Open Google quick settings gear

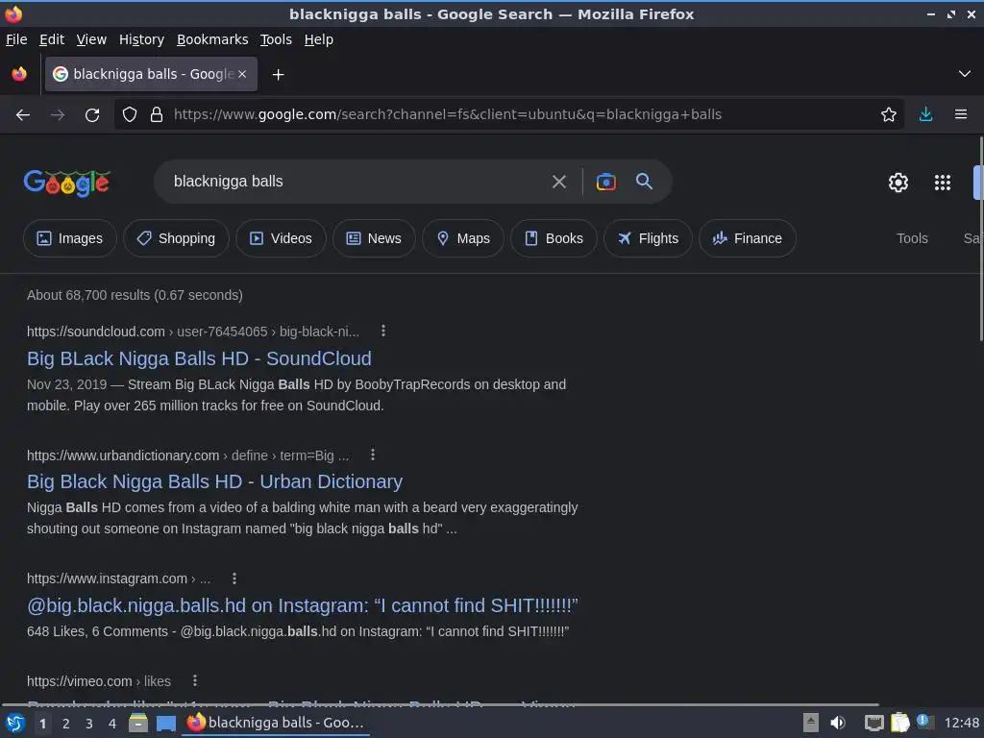898,183
